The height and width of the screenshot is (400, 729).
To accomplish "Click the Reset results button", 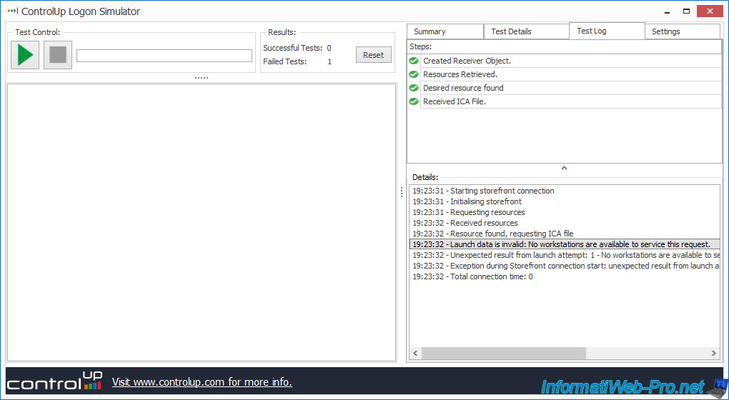I will click(373, 55).
